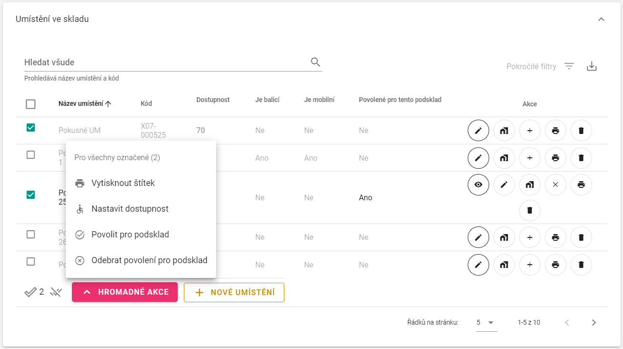This screenshot has width=623, height=349.
Task: Click the deselect all icon
Action: pos(56,292)
